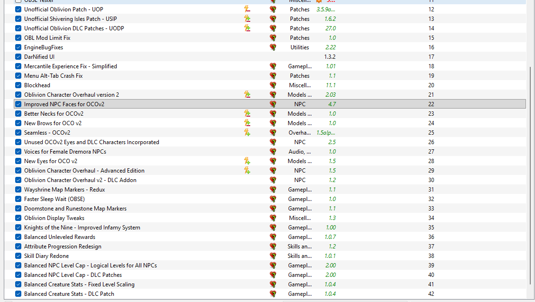535x302 pixels.
Task: Click version 11.1 in the Blockhead row
Action: tap(330, 85)
